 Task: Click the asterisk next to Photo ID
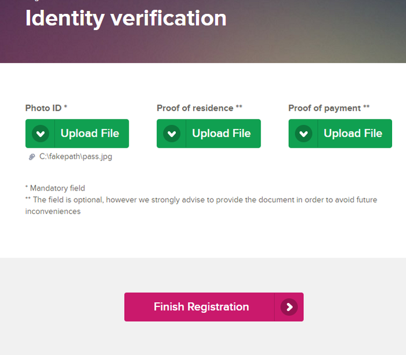tap(66, 107)
